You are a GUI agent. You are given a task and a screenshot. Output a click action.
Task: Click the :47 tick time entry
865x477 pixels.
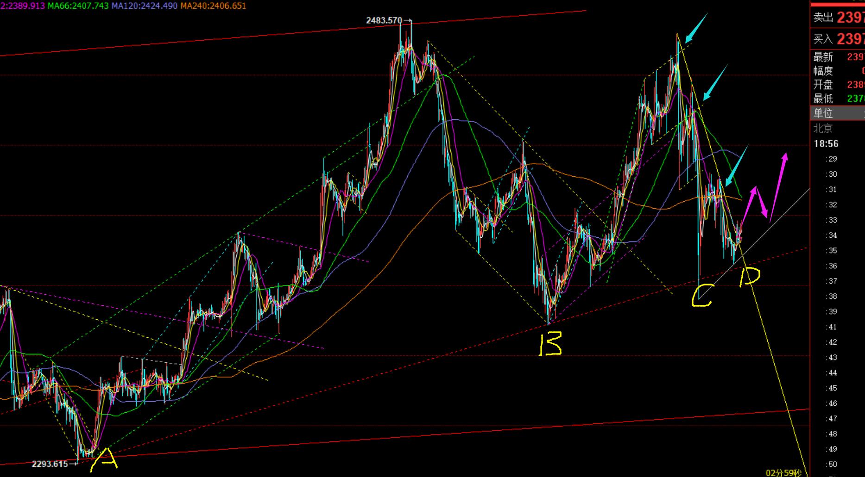[832, 418]
